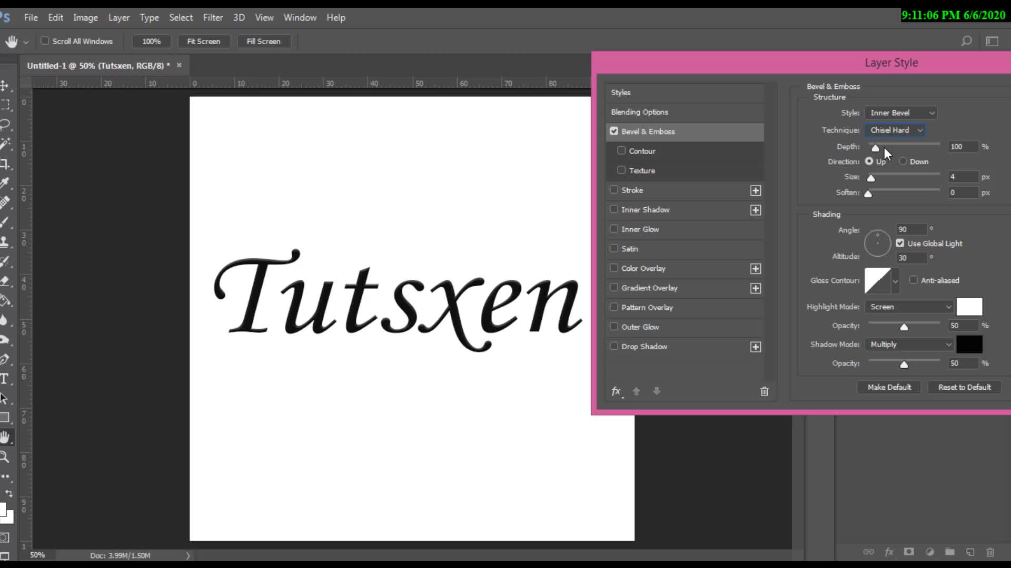Click the trash icon in Layer Style

point(764,391)
